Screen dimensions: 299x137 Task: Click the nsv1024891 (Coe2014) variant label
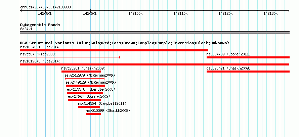click(40, 47)
